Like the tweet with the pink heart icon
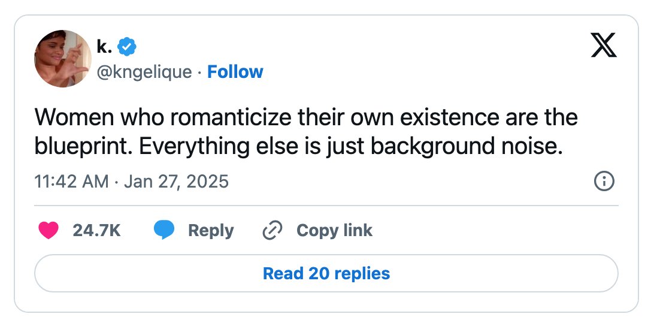This screenshot has height=329, width=657. pos(49,231)
